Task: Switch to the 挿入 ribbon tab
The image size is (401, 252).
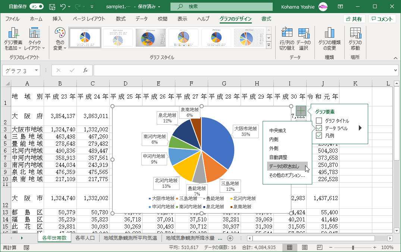Action: pos(57,19)
